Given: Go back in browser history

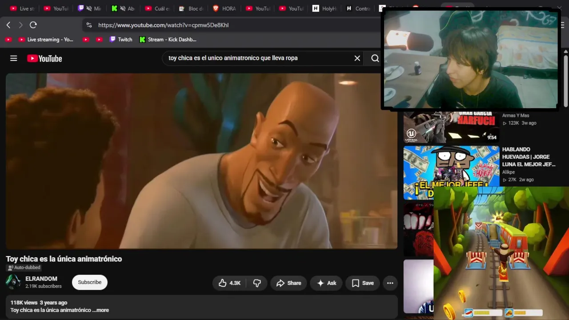Looking at the screenshot, I should pyautogui.click(x=8, y=25).
